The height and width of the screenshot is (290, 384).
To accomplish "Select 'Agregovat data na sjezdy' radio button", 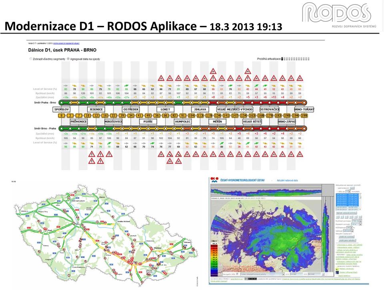I will pyautogui.click(x=68, y=59).
